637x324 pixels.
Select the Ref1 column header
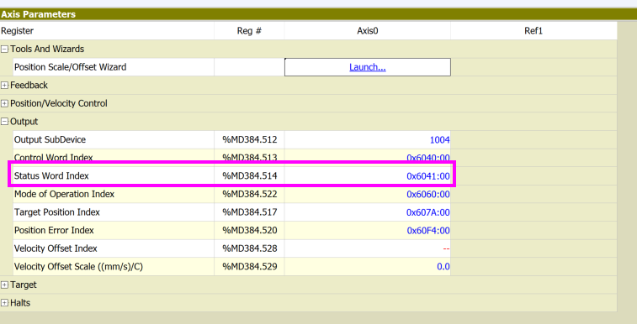[533, 31]
